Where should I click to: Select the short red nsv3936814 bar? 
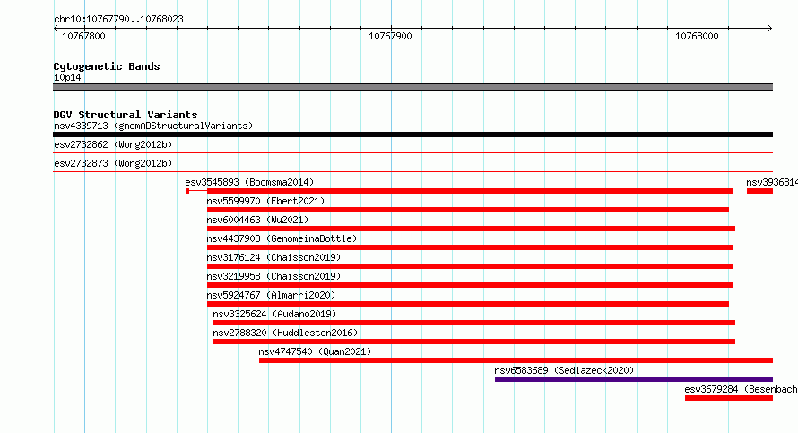pos(759,191)
